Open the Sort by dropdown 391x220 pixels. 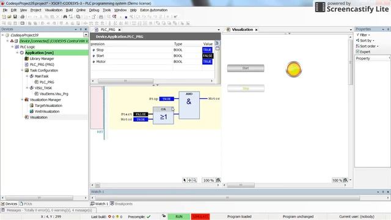(365, 40)
